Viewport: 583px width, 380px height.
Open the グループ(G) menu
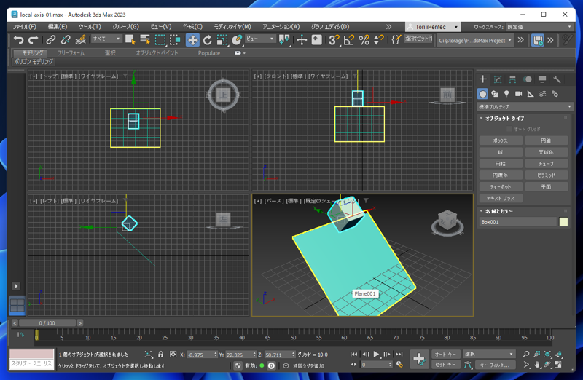pyautogui.click(x=125, y=27)
